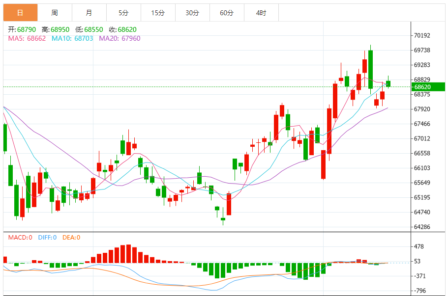448x296 pixels.
Task: Switch to the 周 weekly tab
Action: [x=55, y=13]
